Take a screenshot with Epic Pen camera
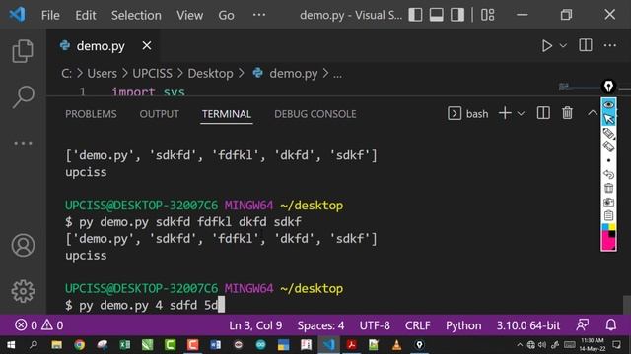The image size is (631, 354). pos(608,202)
